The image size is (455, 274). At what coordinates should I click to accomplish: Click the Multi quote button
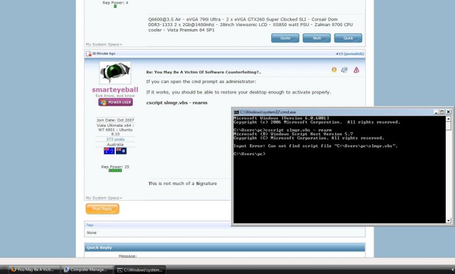pyautogui.click(x=317, y=38)
